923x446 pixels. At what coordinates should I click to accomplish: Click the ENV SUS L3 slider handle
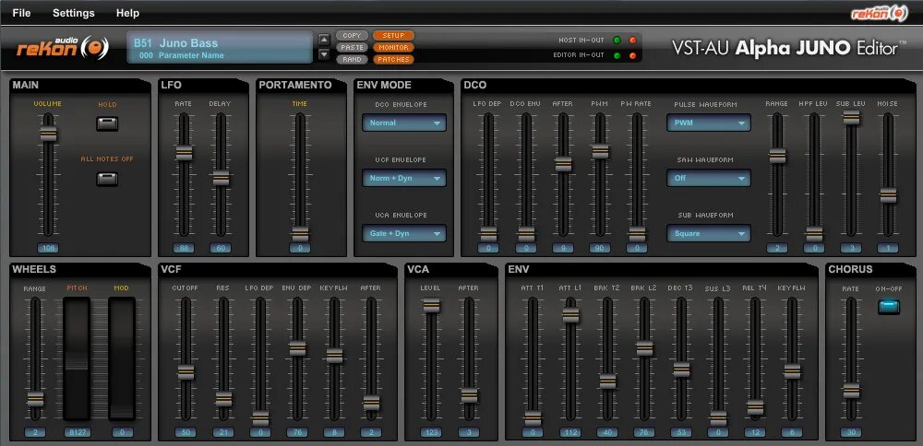[x=718, y=417]
